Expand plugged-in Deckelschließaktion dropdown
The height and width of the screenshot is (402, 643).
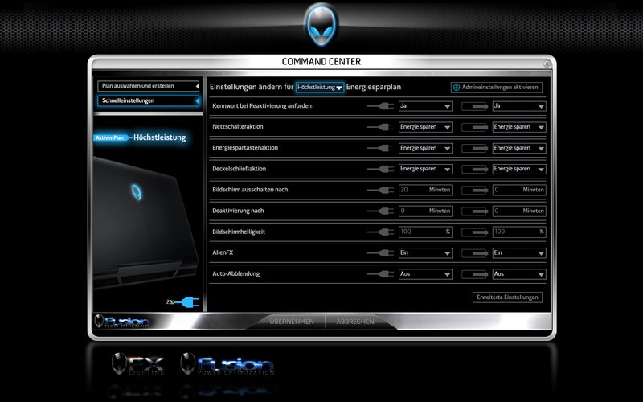425,169
